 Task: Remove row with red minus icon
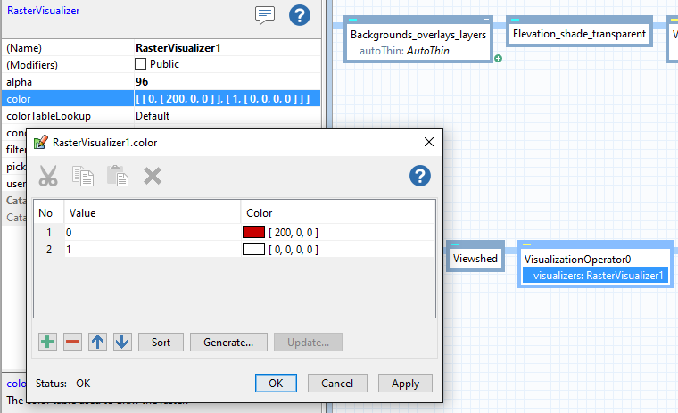click(73, 342)
